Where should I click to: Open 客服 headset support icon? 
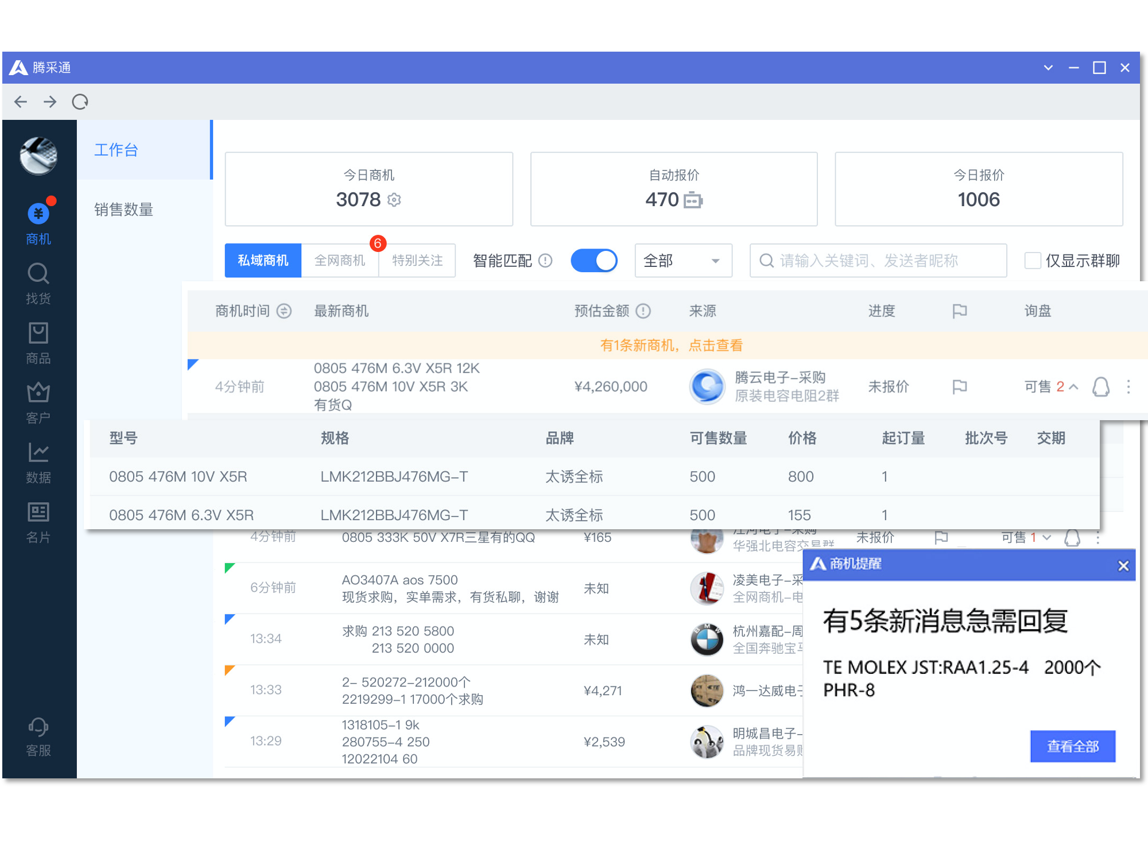[x=38, y=727]
